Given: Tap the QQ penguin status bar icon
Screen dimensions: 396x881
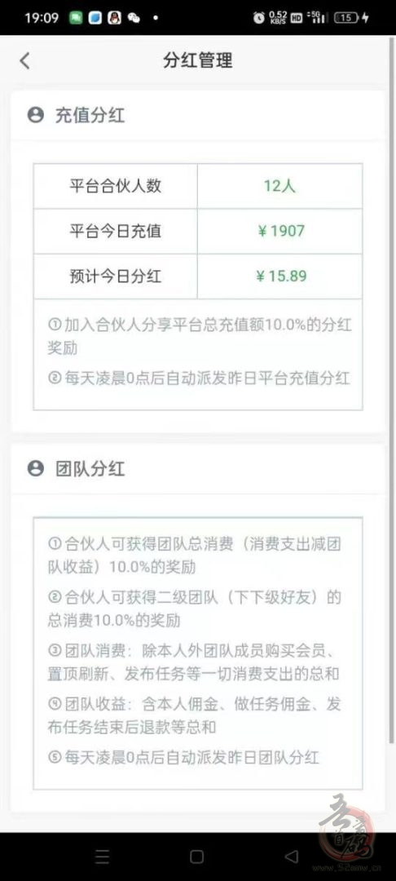Looking at the screenshot, I should 114,17.
